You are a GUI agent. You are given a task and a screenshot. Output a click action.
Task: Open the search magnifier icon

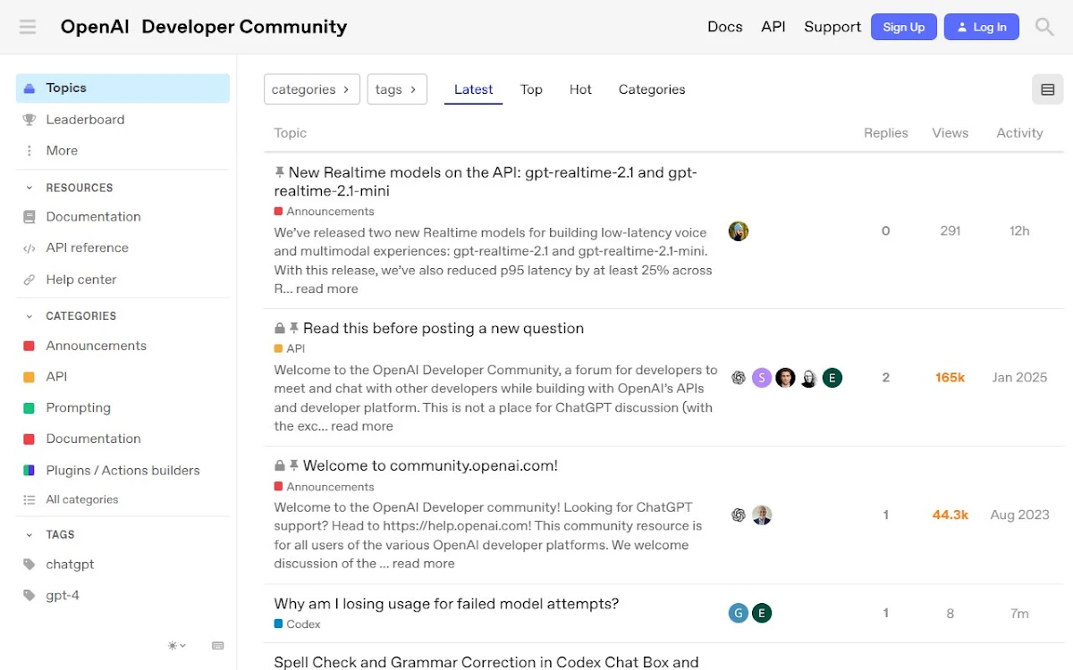click(x=1044, y=27)
